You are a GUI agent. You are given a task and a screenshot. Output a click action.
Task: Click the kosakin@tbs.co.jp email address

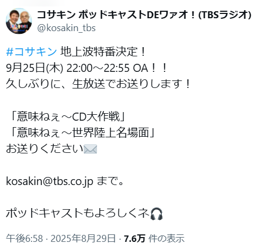tap(49, 181)
